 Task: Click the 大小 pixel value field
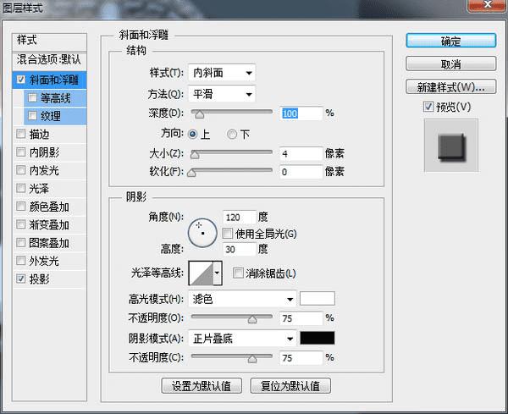click(301, 153)
